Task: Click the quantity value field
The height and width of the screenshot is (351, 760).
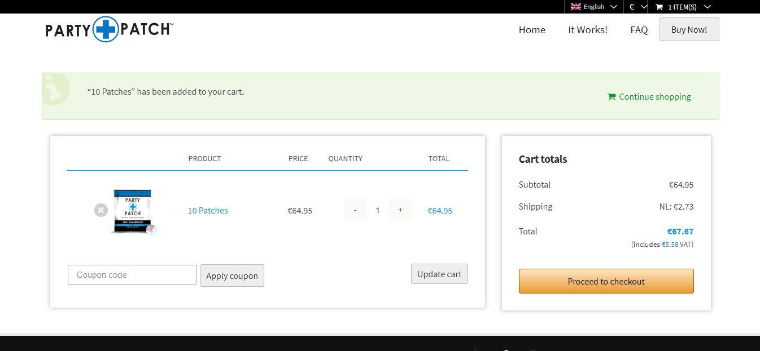Action: coord(378,210)
